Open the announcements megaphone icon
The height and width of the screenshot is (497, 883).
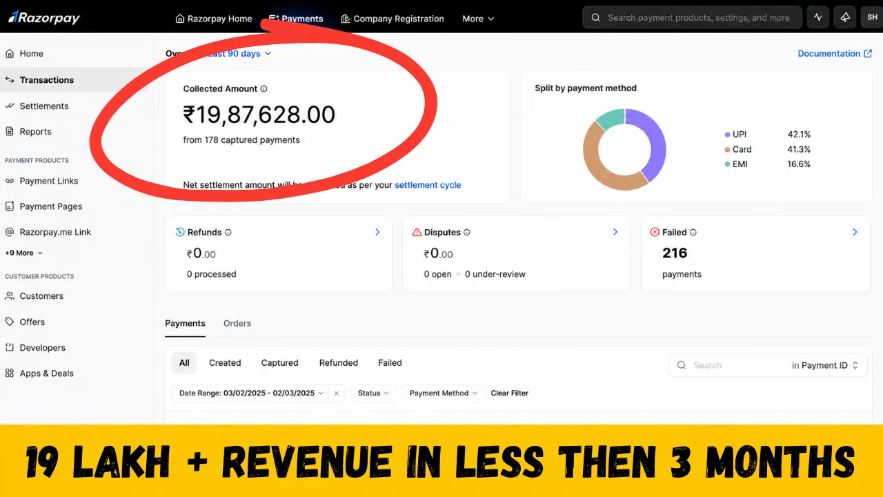pyautogui.click(x=845, y=17)
